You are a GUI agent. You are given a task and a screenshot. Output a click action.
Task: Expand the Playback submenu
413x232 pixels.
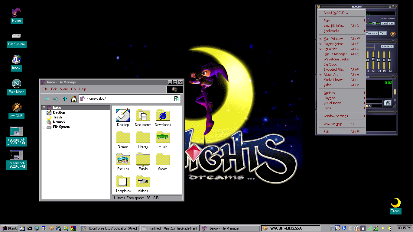(x=342, y=98)
